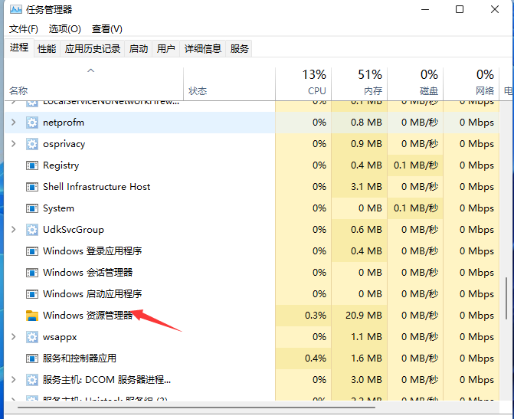The width and height of the screenshot is (514, 419).
Task: Switch to the 用户 tab
Action: tap(166, 49)
